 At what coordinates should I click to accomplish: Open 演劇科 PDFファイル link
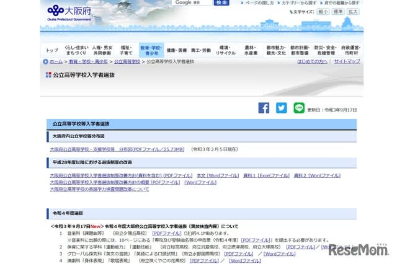pos(204,260)
